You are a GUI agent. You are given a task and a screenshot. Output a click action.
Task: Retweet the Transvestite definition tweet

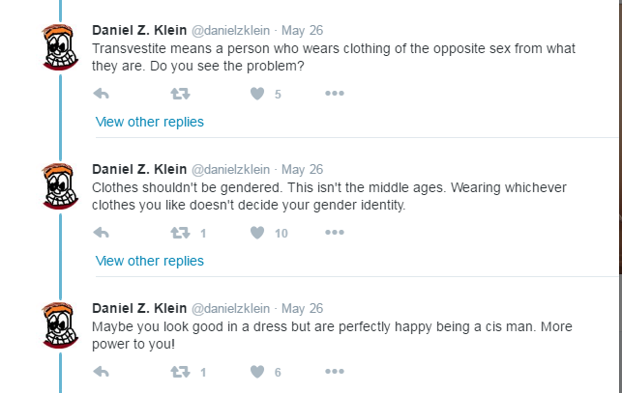click(x=181, y=94)
